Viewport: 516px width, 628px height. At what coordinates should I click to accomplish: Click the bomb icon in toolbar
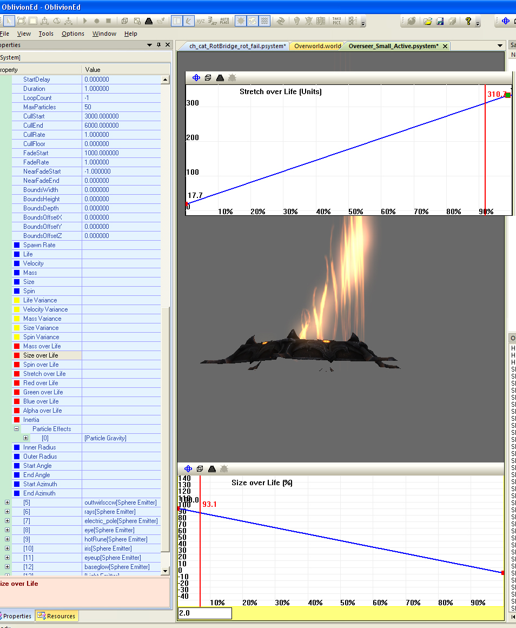pos(412,21)
